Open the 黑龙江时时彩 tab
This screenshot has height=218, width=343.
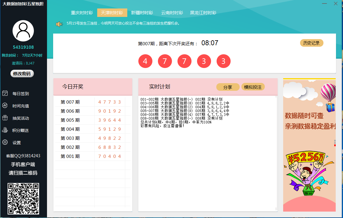203,13
